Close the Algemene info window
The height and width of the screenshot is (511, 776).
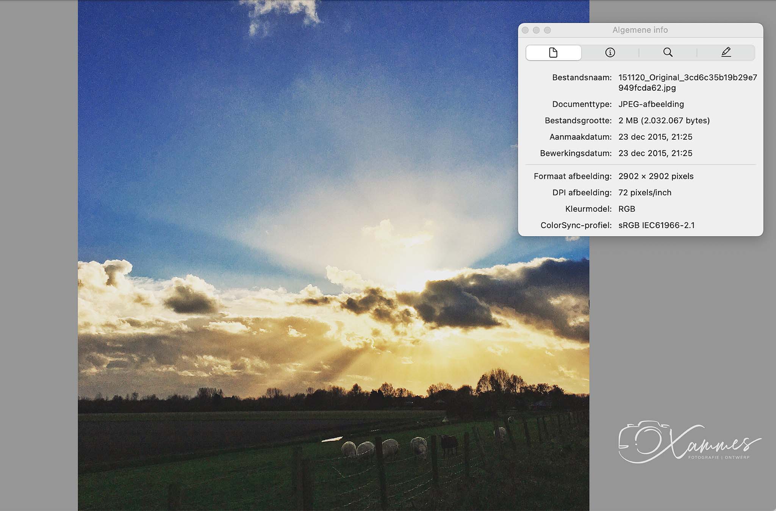[x=525, y=30]
